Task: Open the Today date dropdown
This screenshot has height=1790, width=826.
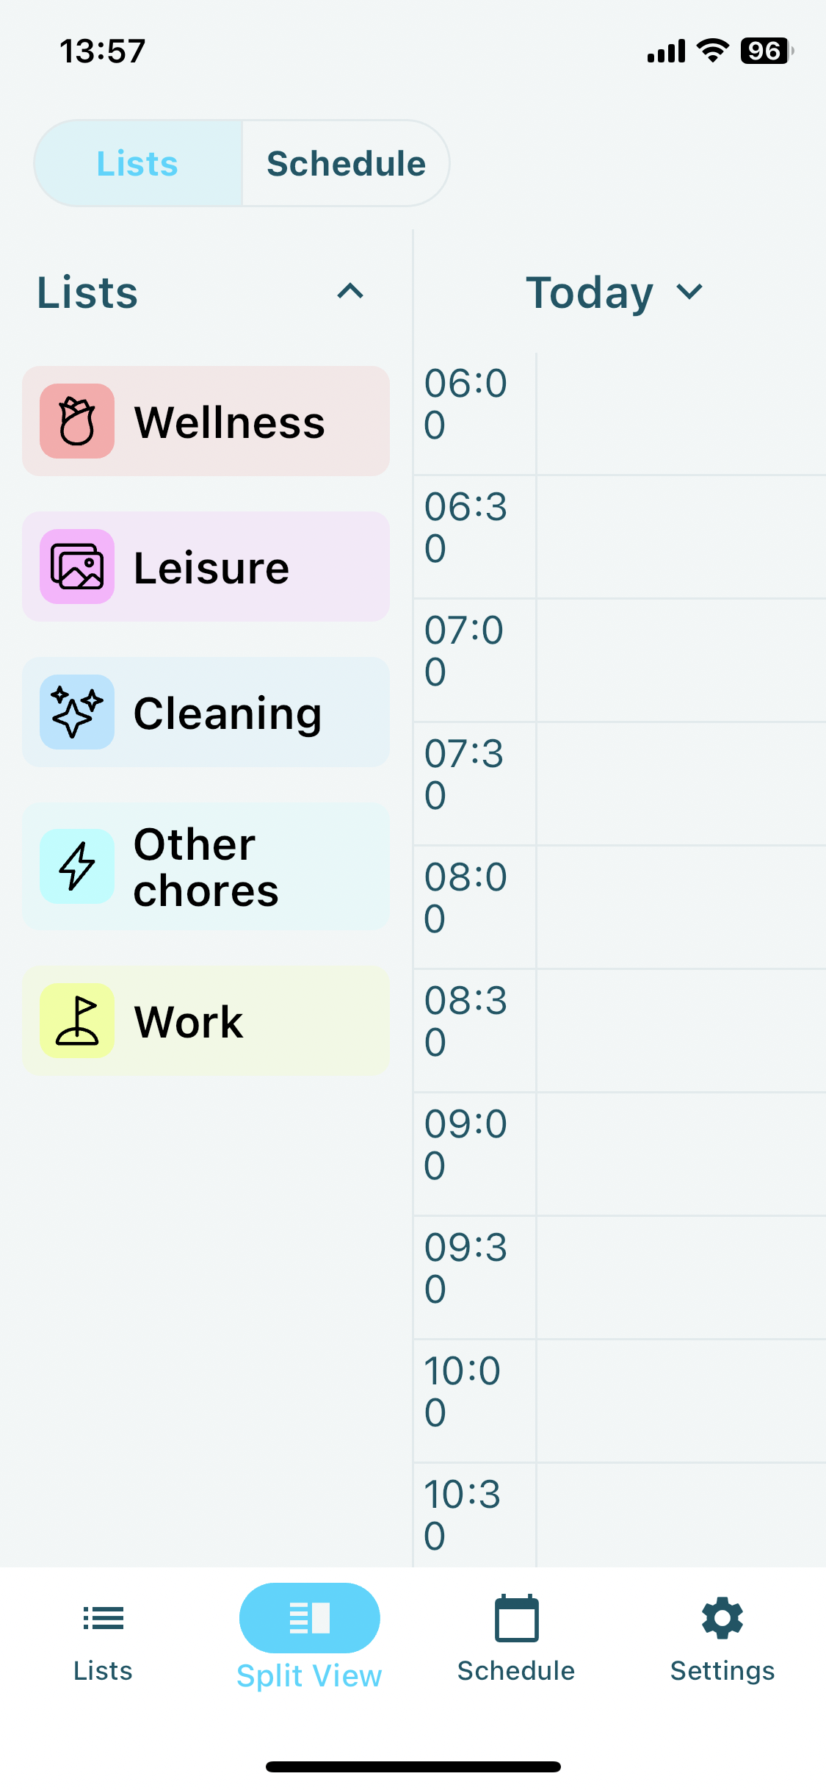Action: (615, 292)
